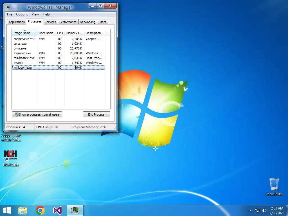Select the Processes tab
The width and height of the screenshot is (288, 216).
point(35,21)
